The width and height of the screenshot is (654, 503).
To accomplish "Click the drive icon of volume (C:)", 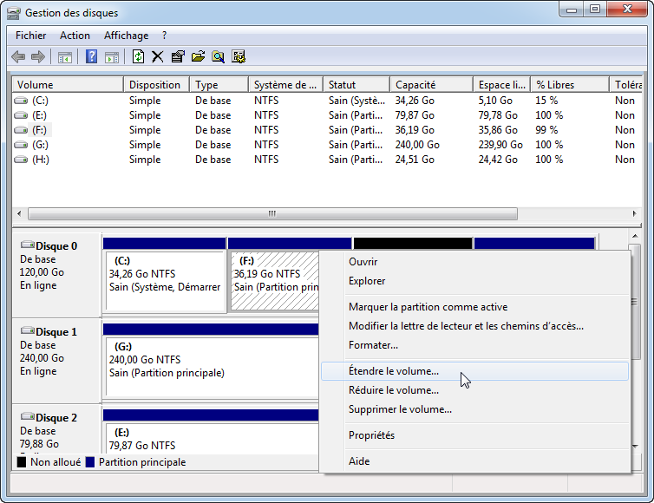I will click(21, 101).
